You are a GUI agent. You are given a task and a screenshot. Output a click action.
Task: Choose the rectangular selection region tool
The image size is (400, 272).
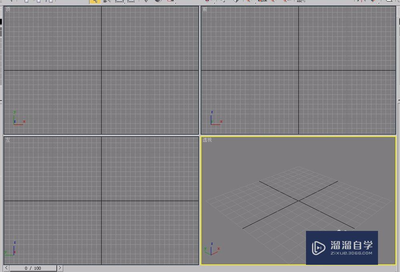[x=119, y=1]
